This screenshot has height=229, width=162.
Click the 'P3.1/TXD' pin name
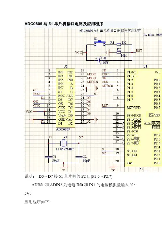(x=134, y=120)
